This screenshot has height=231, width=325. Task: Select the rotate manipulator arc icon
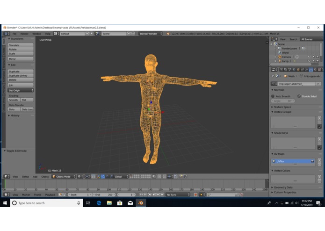click(107, 176)
